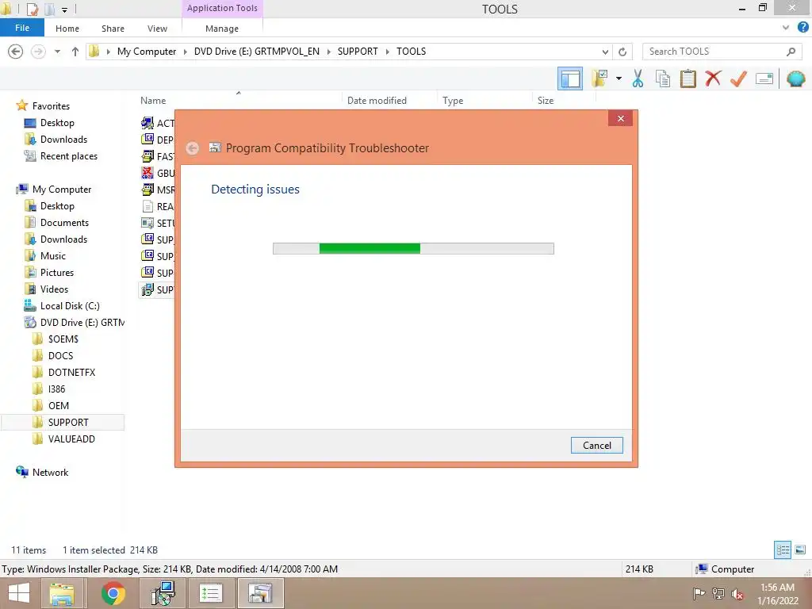The image size is (812, 609).
Task: Open the Manage ribbon tab
Action: [x=222, y=29]
